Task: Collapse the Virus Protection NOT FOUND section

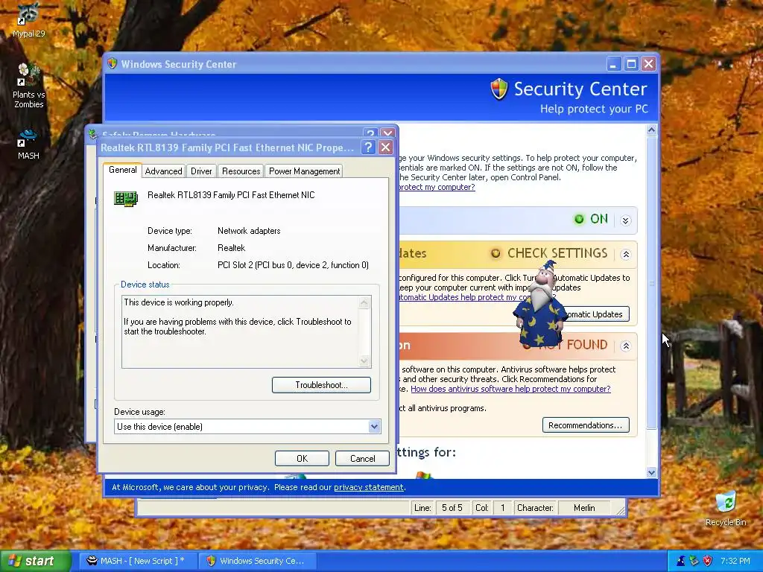Action: pos(626,346)
